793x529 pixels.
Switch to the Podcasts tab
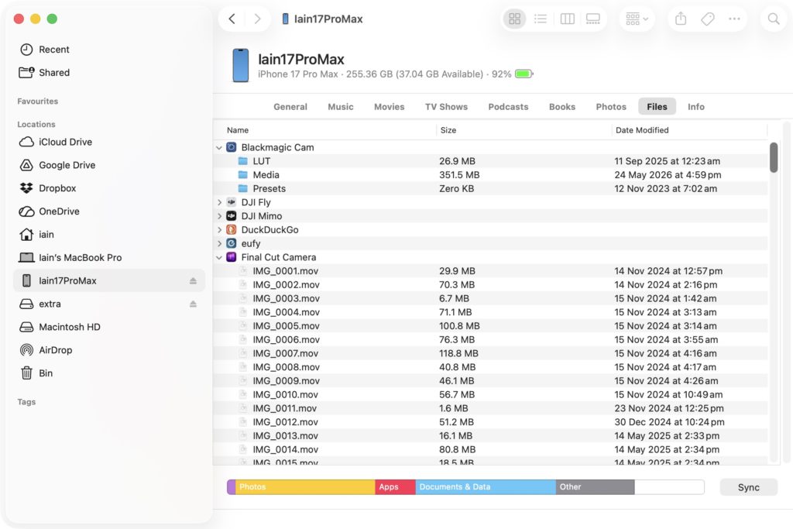(508, 107)
